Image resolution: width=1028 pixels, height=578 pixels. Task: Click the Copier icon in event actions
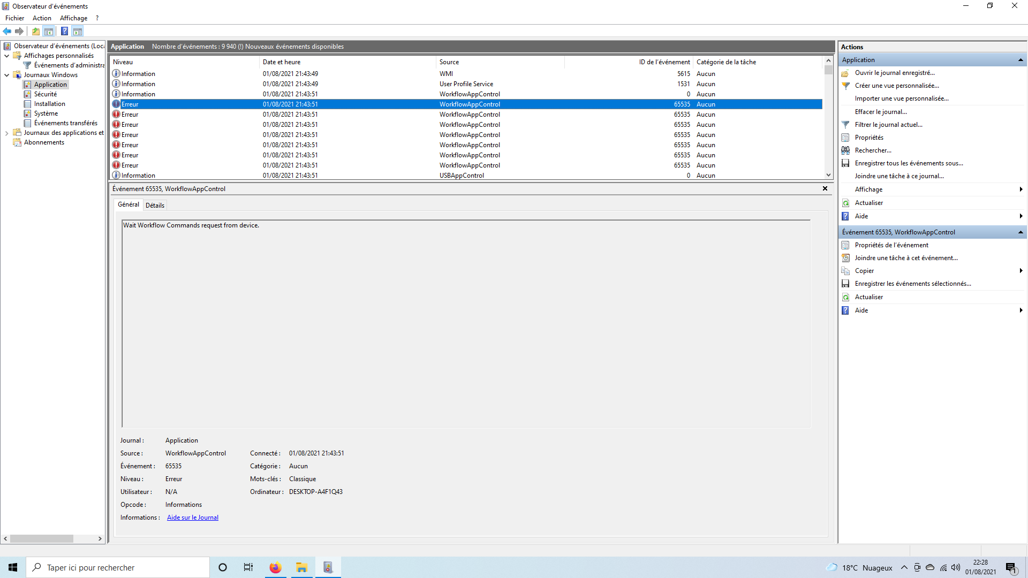click(x=845, y=271)
